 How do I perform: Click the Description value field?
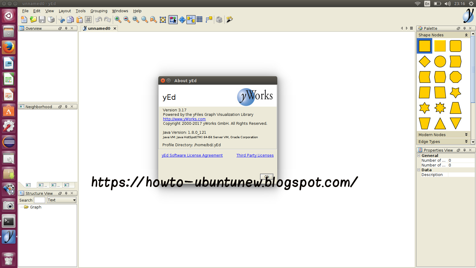point(461,175)
